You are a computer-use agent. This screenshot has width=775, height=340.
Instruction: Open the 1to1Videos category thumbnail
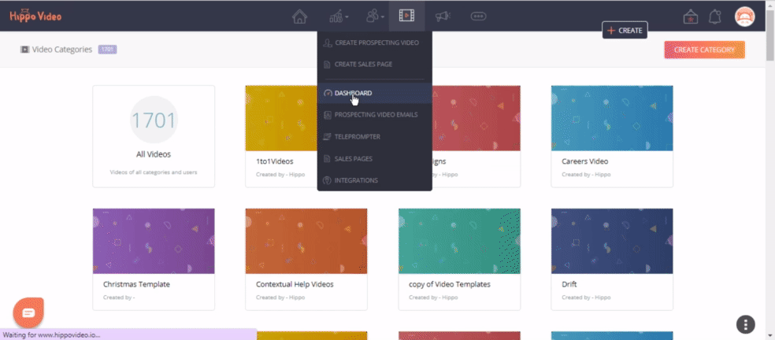280,118
